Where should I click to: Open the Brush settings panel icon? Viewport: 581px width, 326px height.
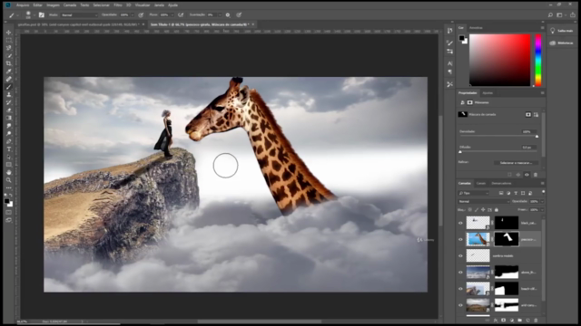tap(450, 43)
